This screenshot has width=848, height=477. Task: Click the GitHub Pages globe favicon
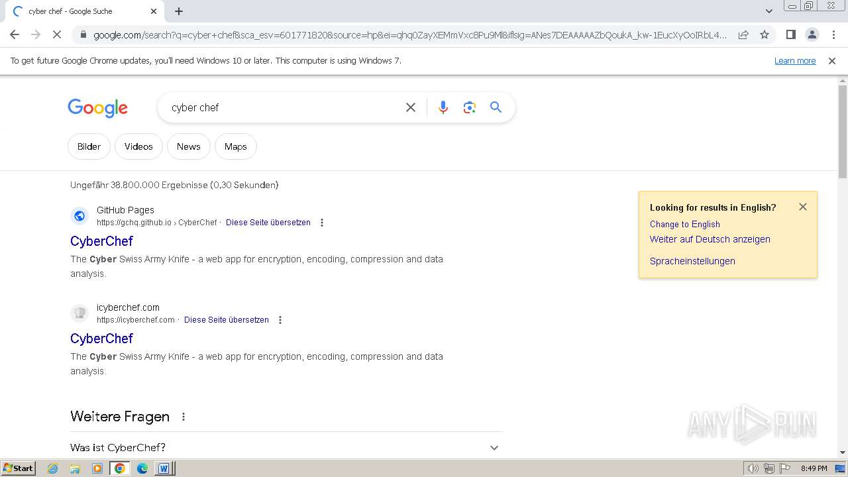pos(79,216)
